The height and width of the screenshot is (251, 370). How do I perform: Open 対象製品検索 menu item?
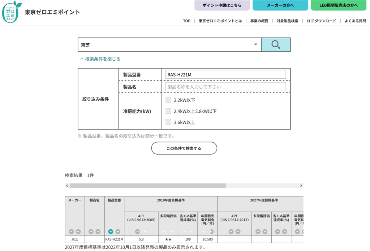(x=287, y=21)
